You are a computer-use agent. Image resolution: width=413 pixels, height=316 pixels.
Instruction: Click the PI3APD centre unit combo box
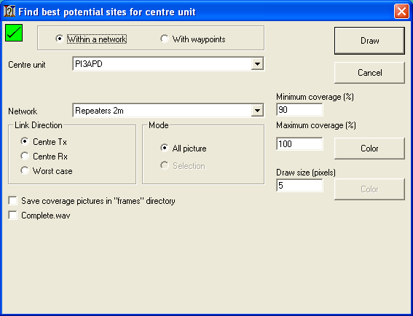point(168,64)
